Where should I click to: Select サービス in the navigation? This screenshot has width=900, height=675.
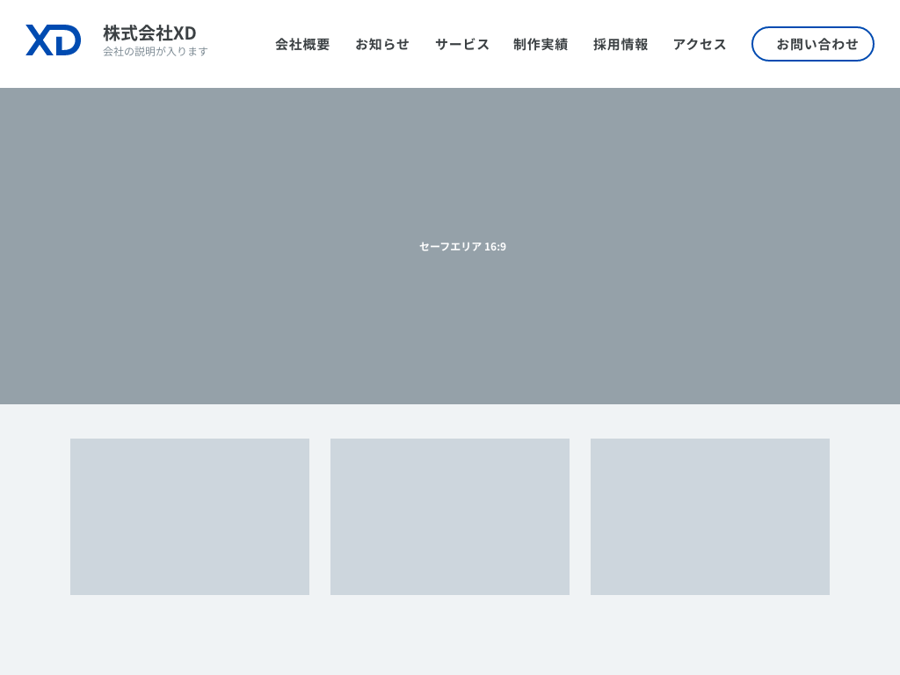(462, 44)
